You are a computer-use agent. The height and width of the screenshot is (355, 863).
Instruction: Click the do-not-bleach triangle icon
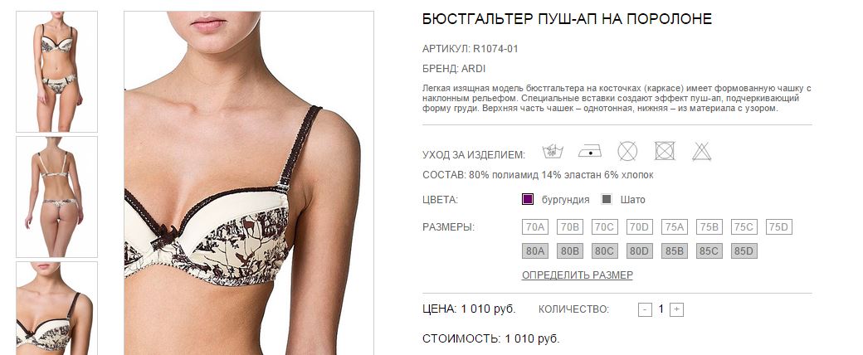(x=702, y=151)
